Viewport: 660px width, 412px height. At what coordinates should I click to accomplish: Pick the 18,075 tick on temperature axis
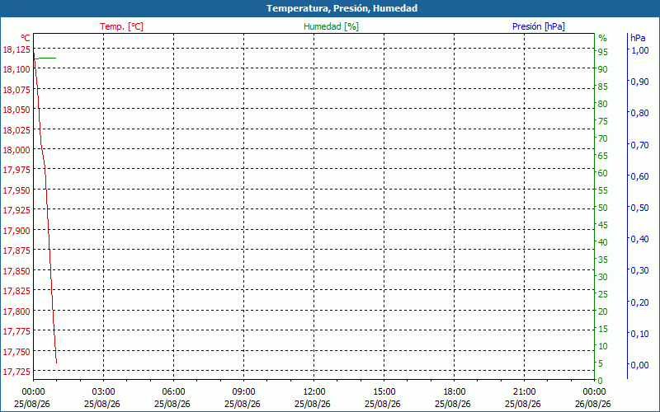pyautogui.click(x=16, y=90)
